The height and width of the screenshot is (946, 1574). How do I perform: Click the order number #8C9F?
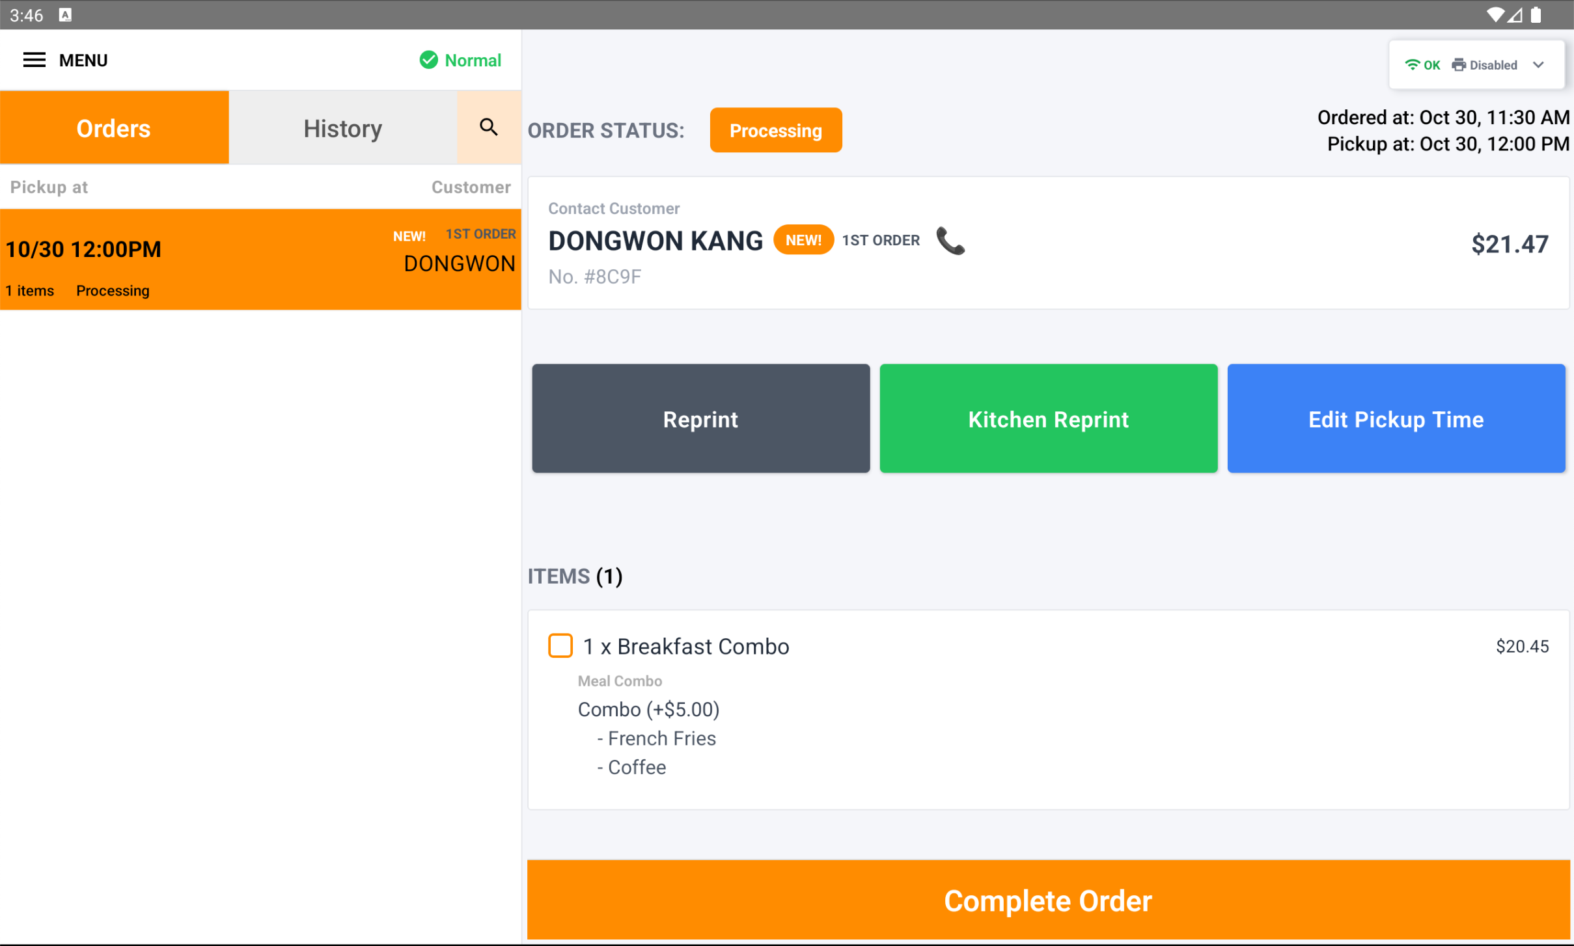[x=594, y=277]
